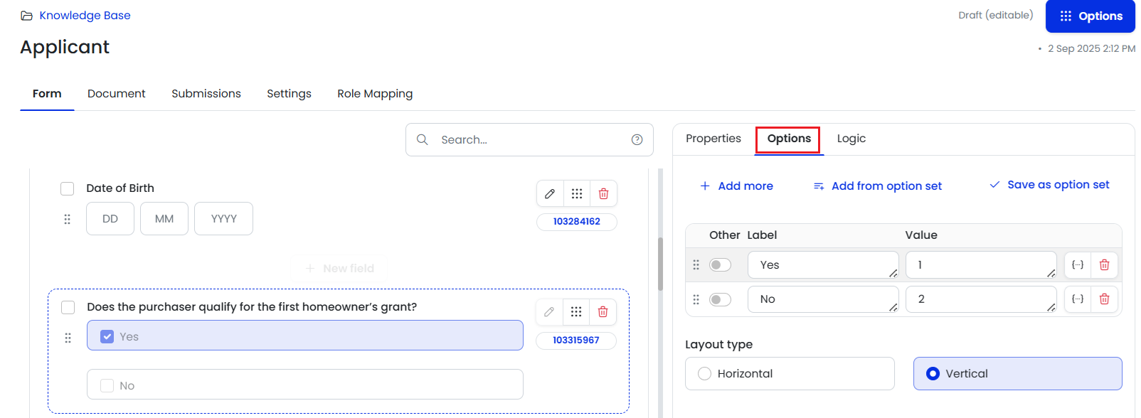
Task: Open search help question-mark icon
Action: tap(637, 139)
